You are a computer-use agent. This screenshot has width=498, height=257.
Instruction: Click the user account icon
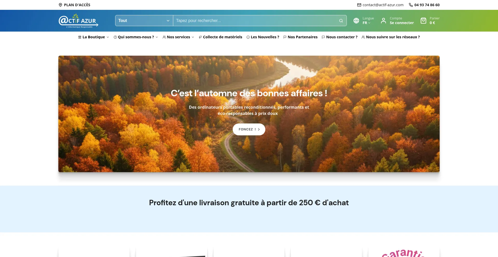[x=383, y=21]
